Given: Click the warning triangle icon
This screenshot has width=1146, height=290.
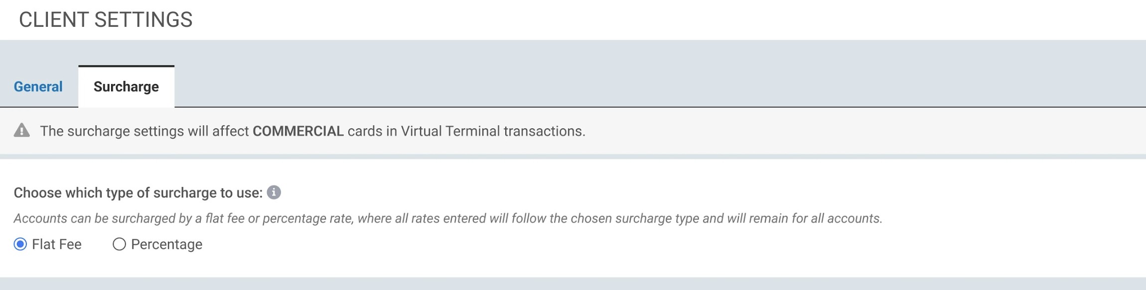Looking at the screenshot, I should [22, 131].
